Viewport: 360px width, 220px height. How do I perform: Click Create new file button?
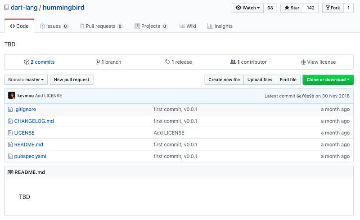pos(224,80)
